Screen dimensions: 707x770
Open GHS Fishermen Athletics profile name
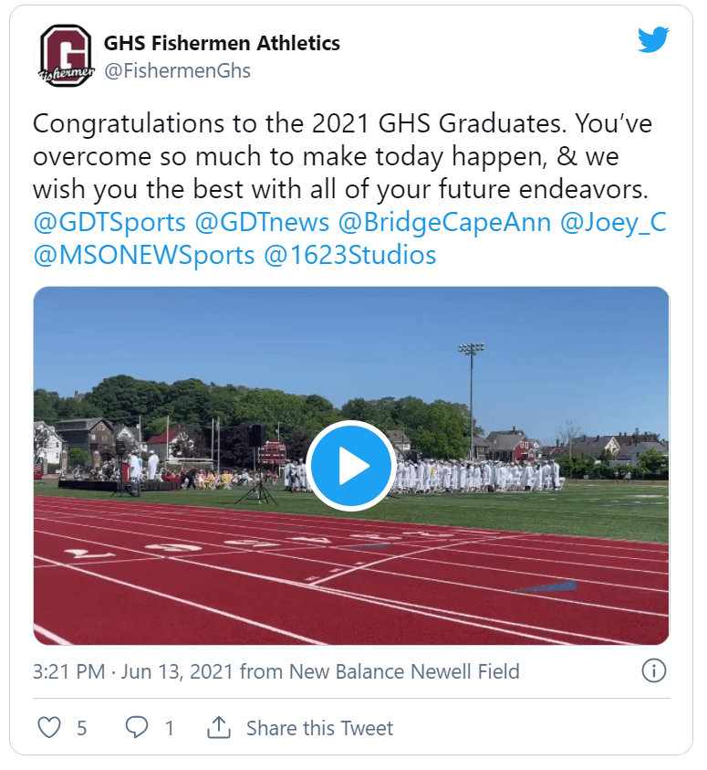222,43
